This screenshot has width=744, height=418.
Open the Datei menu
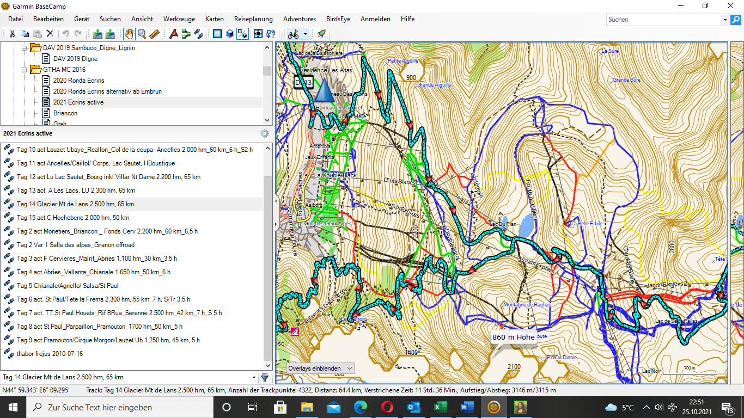click(x=15, y=19)
